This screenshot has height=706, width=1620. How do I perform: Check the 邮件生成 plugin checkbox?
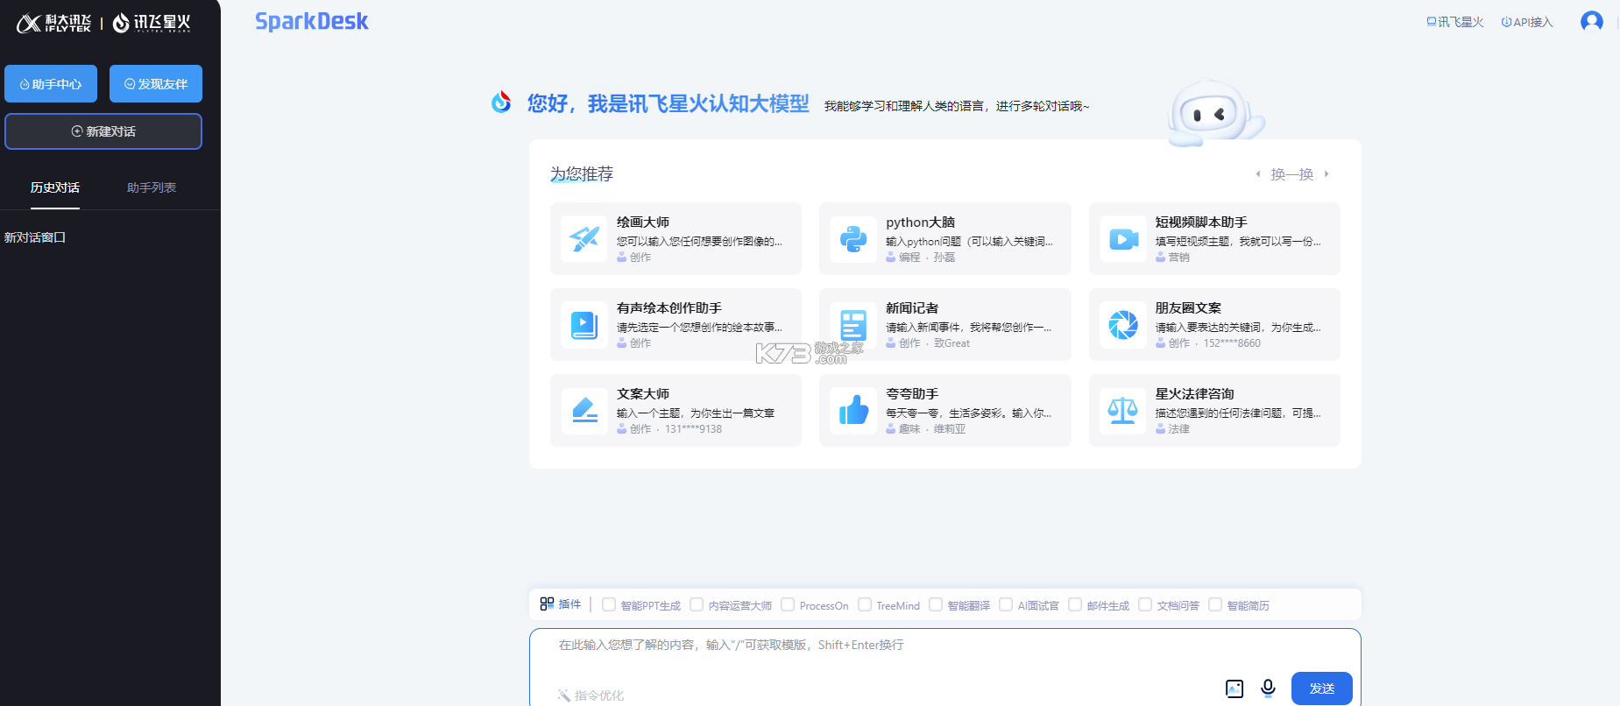[x=1075, y=604]
